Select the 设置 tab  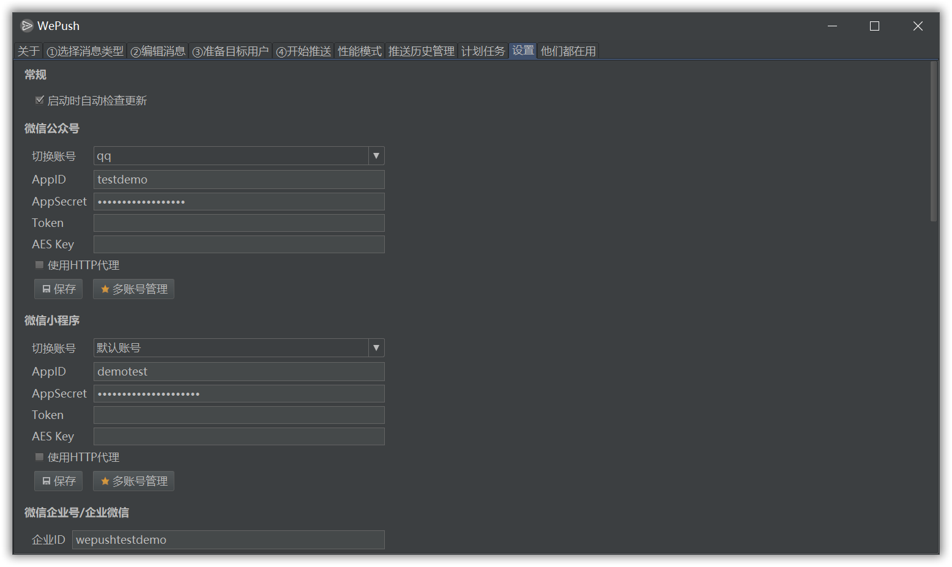523,51
